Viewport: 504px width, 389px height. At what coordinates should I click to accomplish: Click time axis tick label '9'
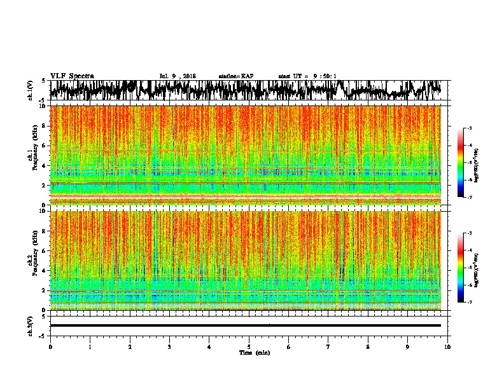tap(407, 347)
